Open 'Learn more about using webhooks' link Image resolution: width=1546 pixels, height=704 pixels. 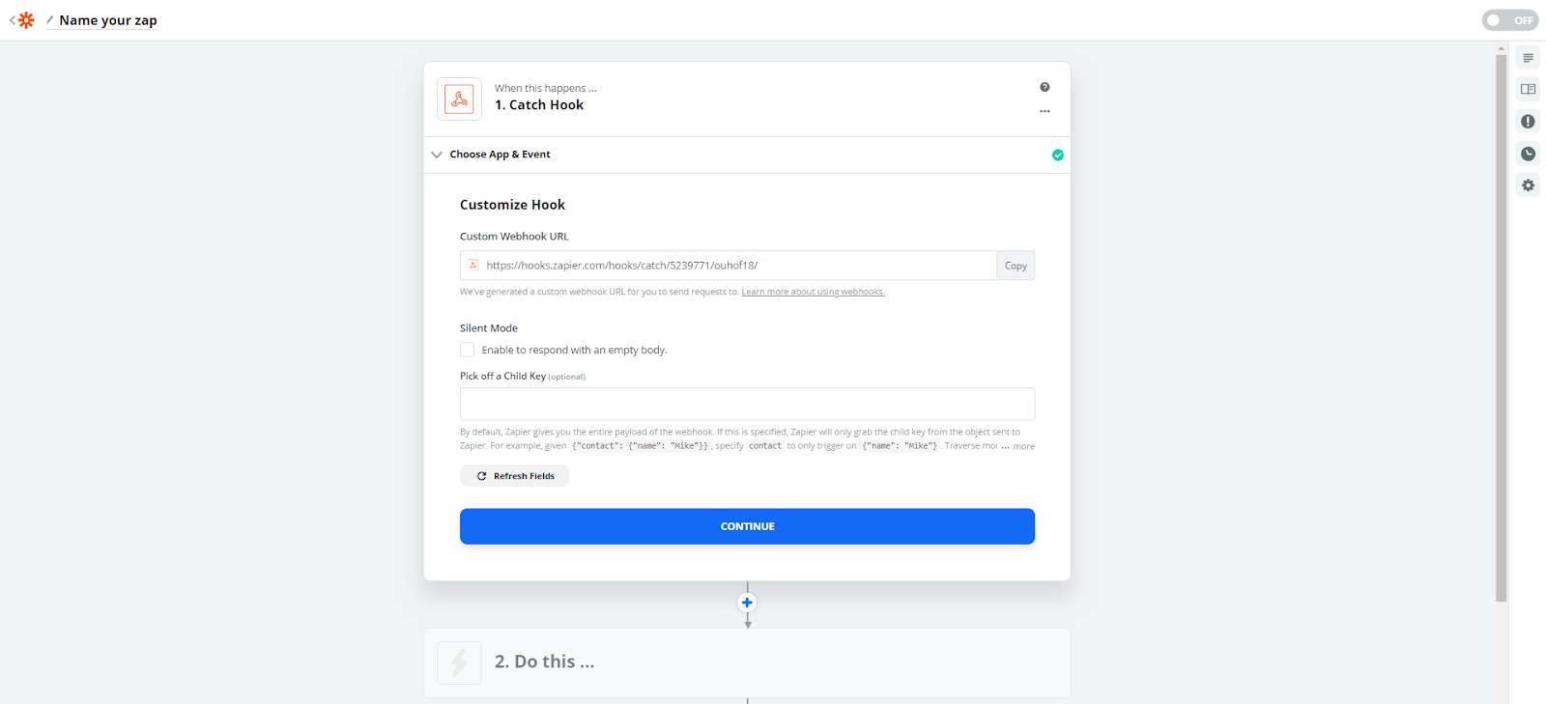(x=813, y=292)
